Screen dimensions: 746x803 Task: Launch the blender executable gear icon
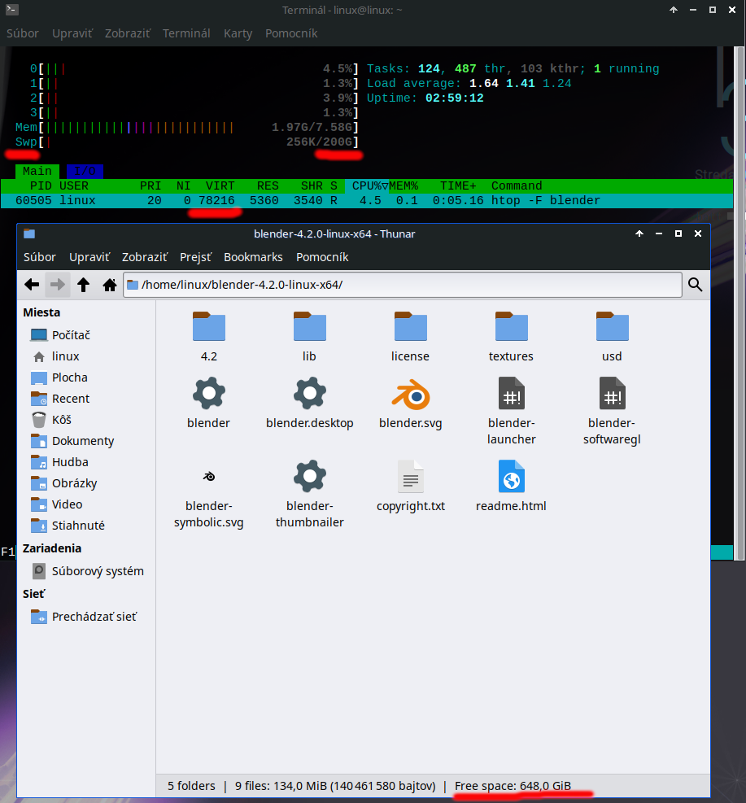pyautogui.click(x=208, y=393)
